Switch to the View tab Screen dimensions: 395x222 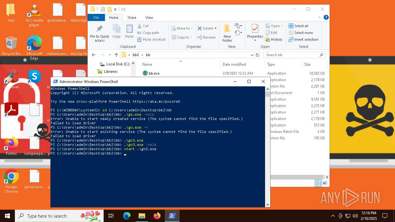click(x=149, y=18)
